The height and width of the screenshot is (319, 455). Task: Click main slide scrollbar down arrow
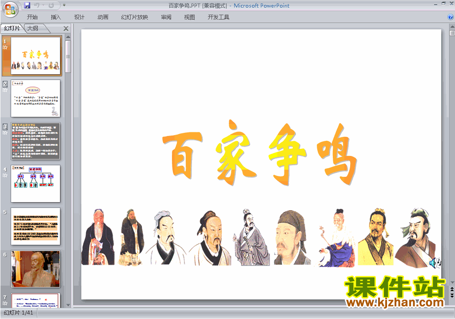pos(452,283)
